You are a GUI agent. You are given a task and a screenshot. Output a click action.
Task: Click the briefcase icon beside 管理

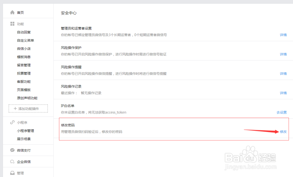12,173
